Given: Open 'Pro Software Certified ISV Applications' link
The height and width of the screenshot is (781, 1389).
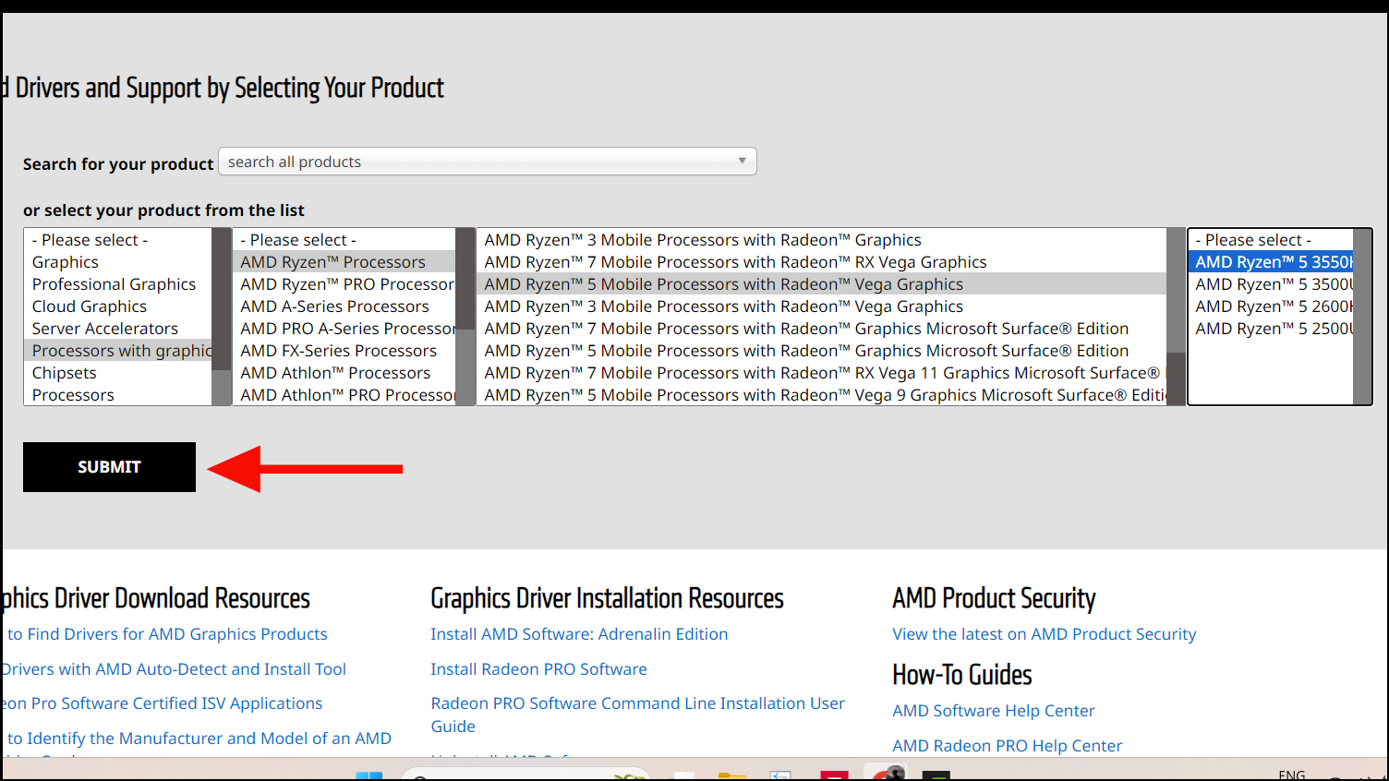Looking at the screenshot, I should (163, 703).
